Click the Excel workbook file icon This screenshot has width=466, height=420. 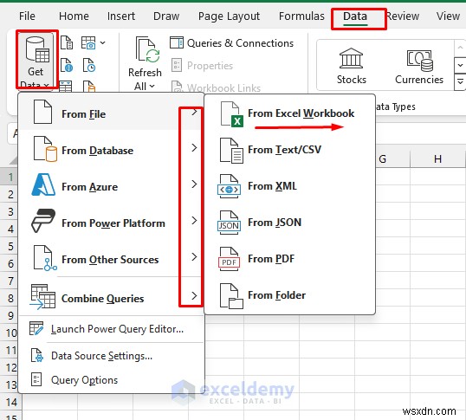point(232,114)
